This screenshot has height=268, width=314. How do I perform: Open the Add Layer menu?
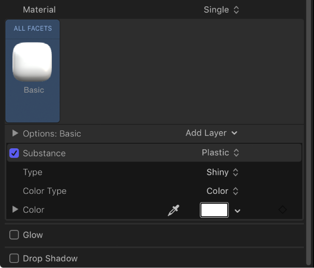211,133
